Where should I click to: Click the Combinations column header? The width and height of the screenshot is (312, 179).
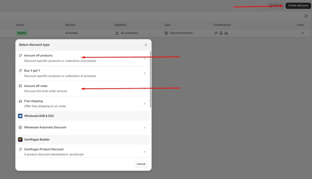(x=222, y=25)
